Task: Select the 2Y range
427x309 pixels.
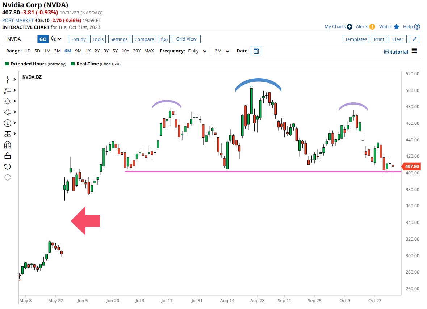Action: pos(97,51)
